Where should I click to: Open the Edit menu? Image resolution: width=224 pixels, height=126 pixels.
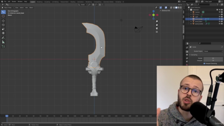[9, 1]
